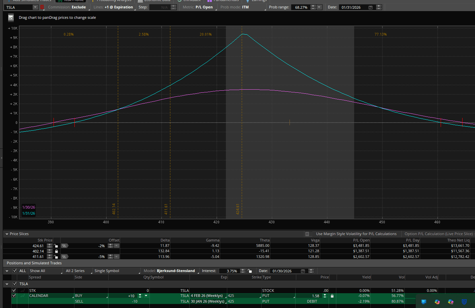Click the price lock icon on the CALENDAR row
This screenshot has height=308, width=475.
[x=332, y=296]
